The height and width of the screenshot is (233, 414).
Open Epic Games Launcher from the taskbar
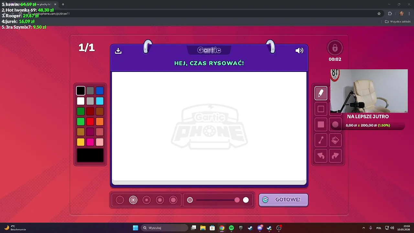[x=241, y=228]
